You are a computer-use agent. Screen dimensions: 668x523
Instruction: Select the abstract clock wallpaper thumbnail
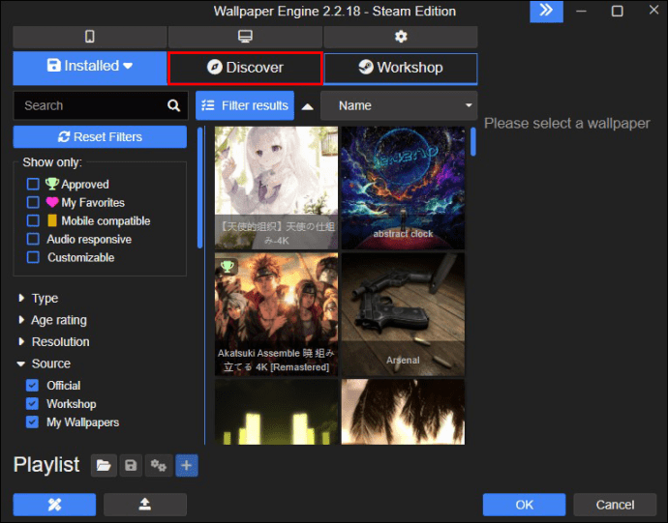tap(403, 187)
